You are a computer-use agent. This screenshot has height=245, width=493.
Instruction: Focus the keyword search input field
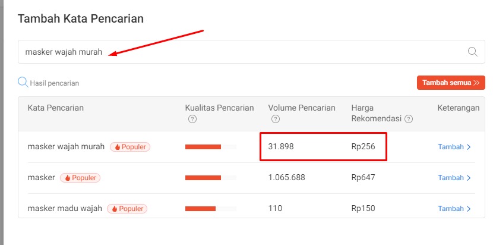click(x=238, y=52)
